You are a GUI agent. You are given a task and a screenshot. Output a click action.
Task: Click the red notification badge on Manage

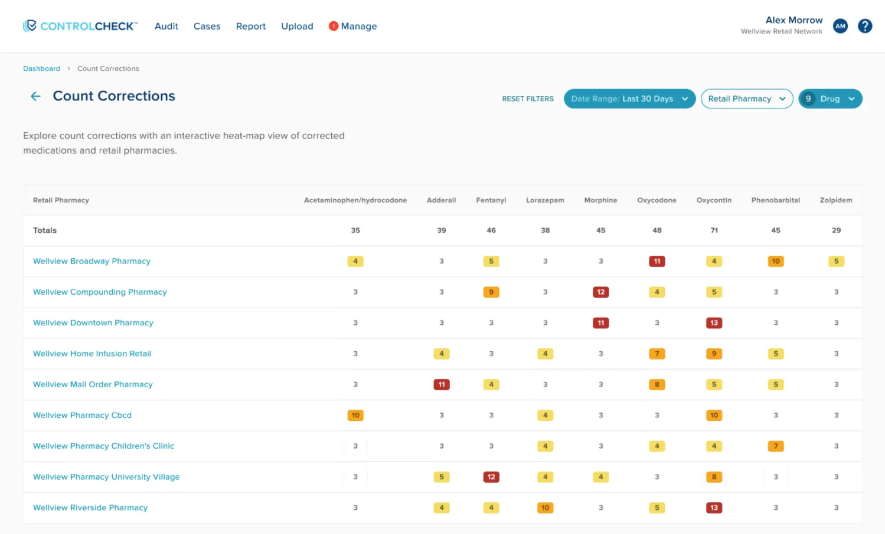pyautogui.click(x=334, y=26)
